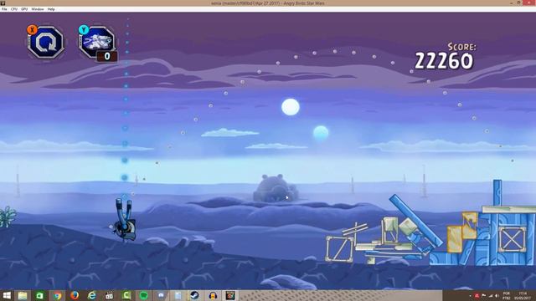This screenshot has height=301, width=536.
Task: Open the network status tray icon
Action: pos(491,296)
